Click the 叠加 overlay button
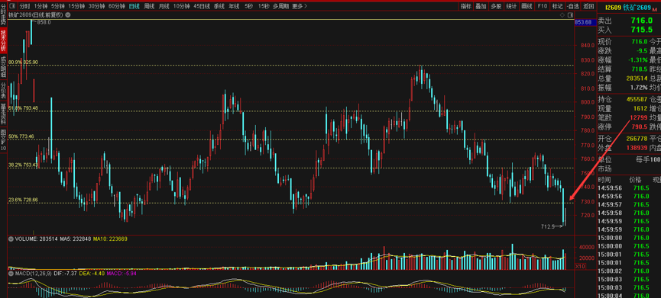 coord(481,6)
